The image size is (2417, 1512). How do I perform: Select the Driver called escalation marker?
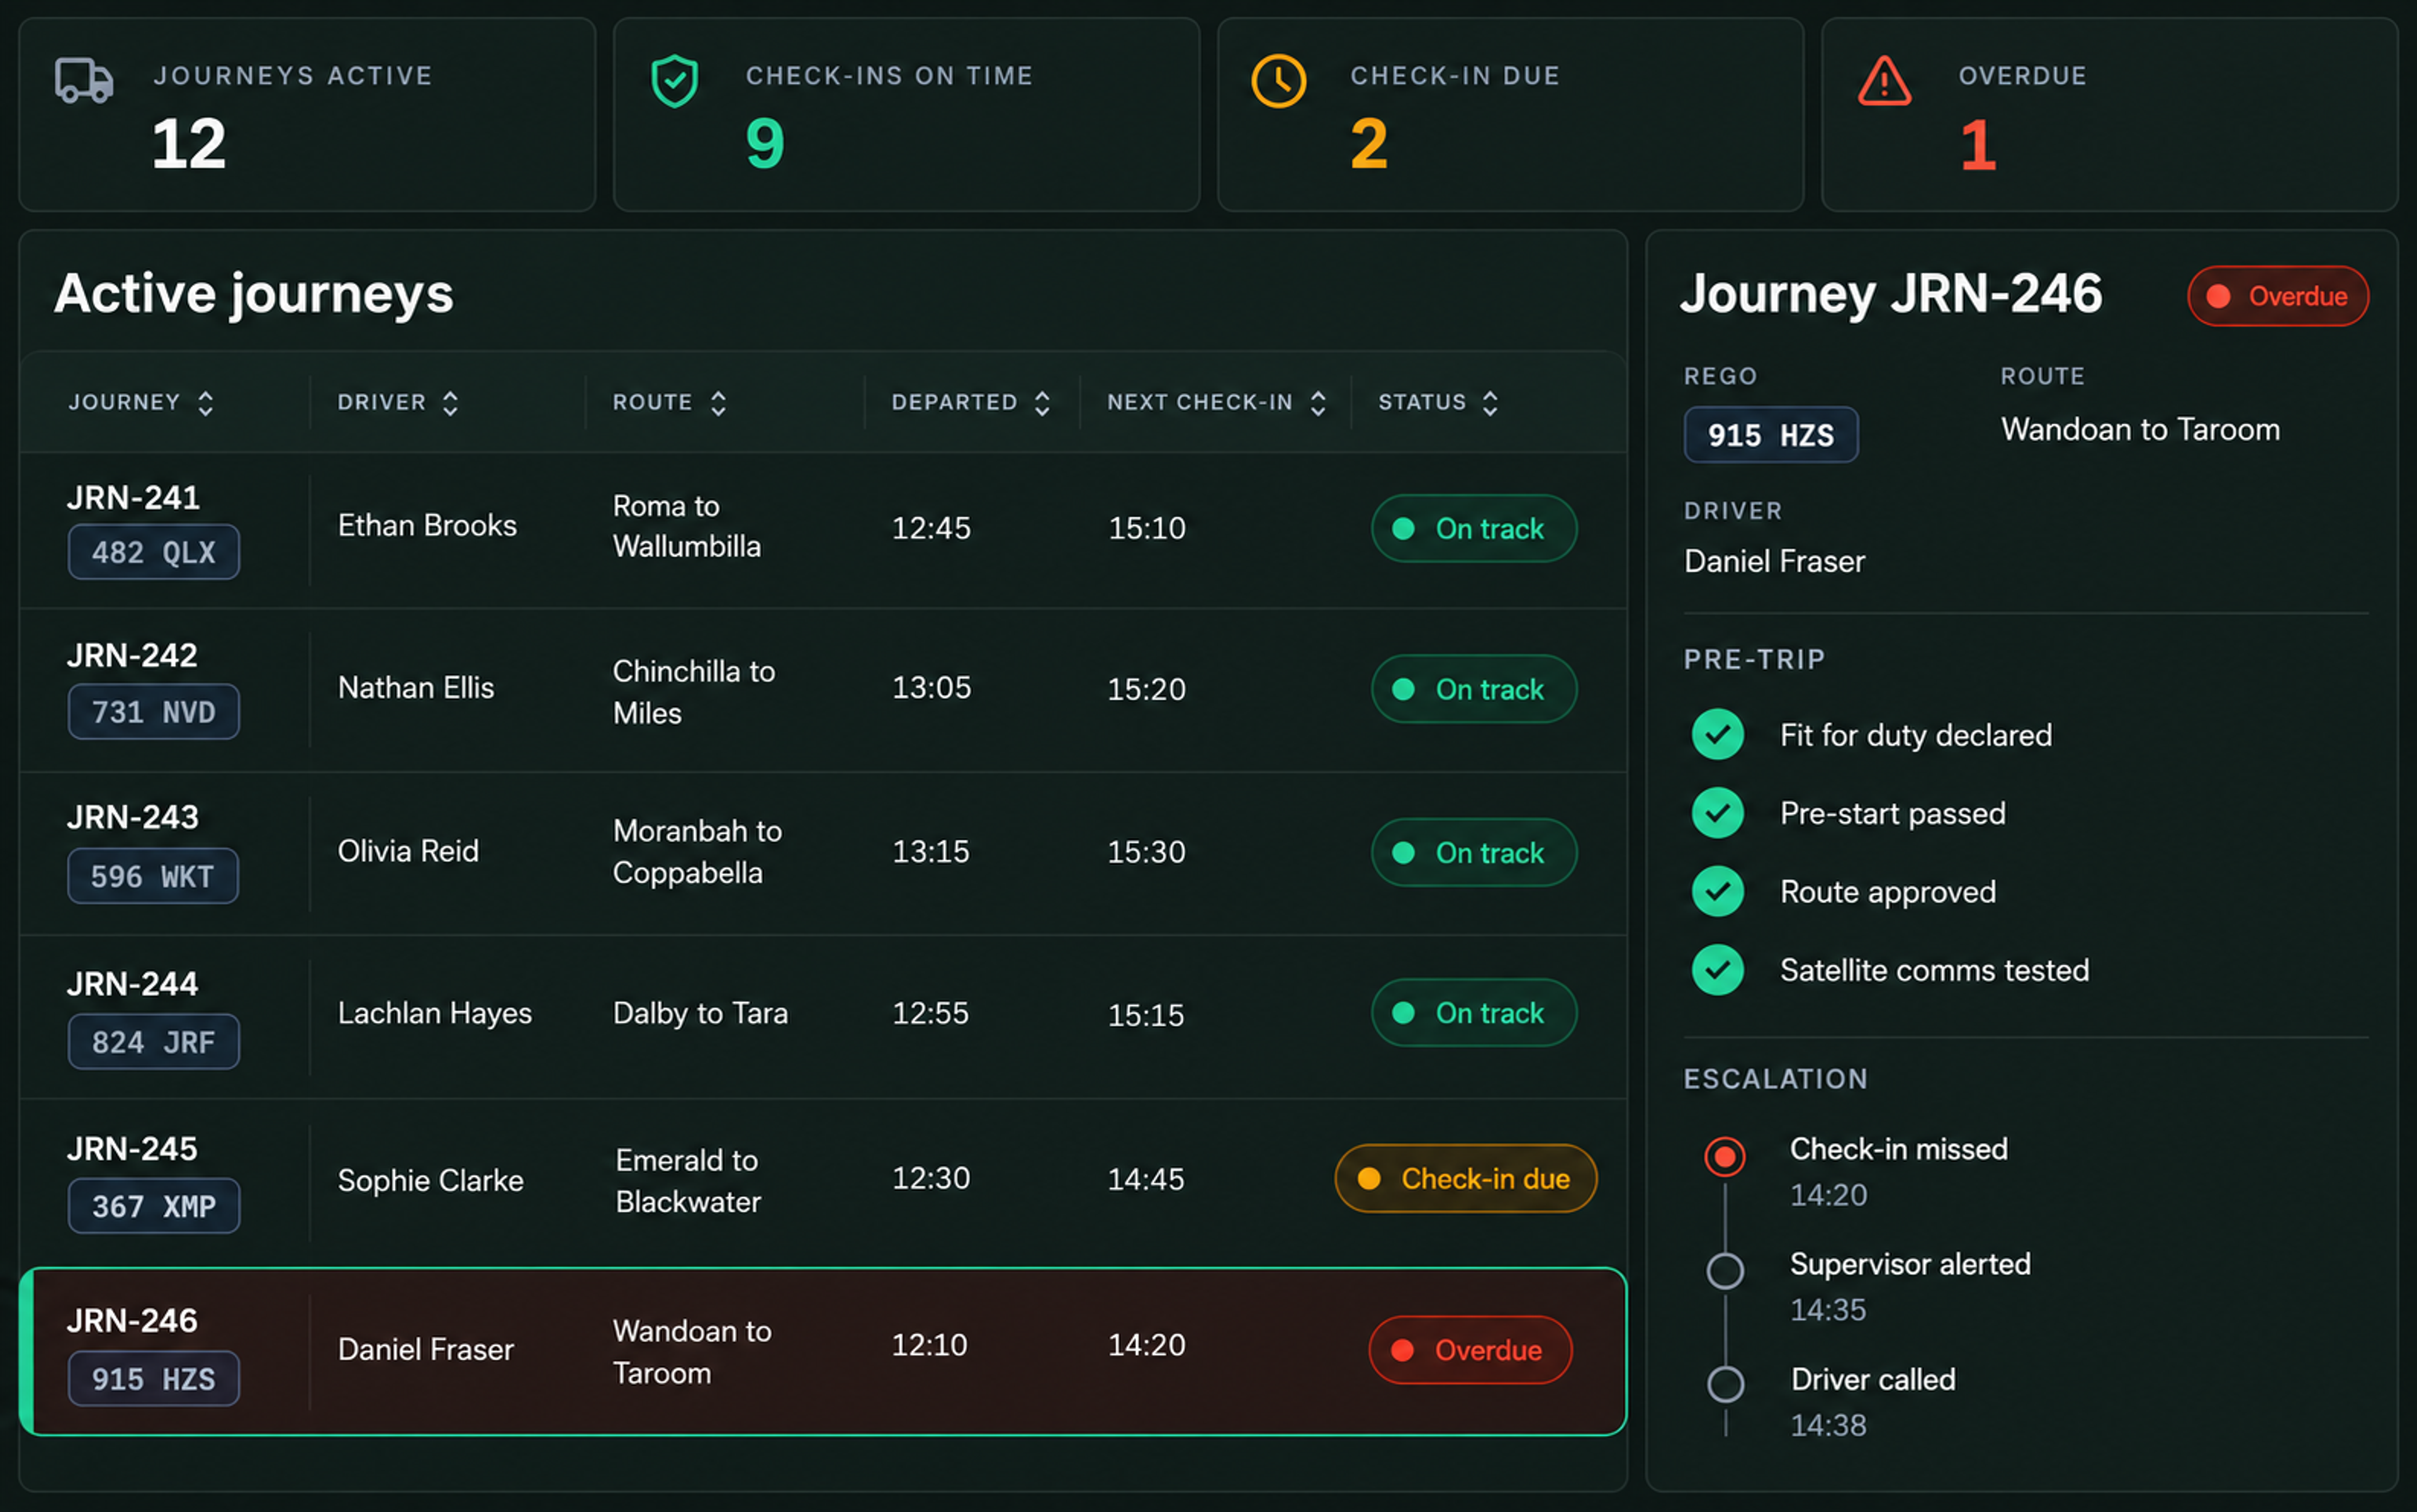[x=1725, y=1385]
